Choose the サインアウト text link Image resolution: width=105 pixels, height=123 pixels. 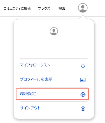30,108
